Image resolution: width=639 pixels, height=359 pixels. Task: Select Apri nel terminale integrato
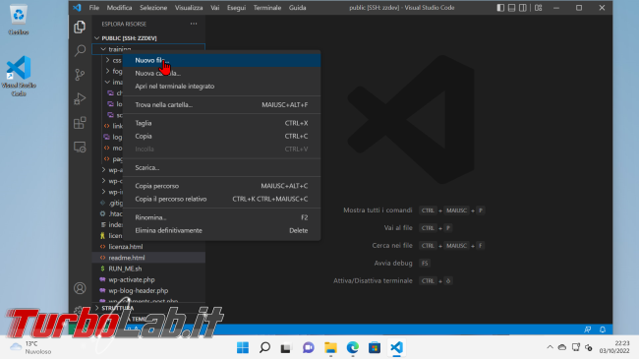tap(222, 87)
